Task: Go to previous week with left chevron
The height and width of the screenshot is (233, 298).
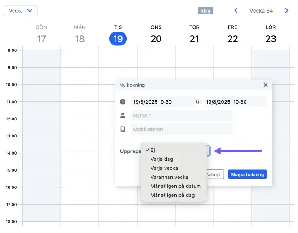Action: (x=236, y=11)
